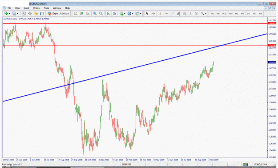Click the 2 Oct 2009 date label

(214, 160)
